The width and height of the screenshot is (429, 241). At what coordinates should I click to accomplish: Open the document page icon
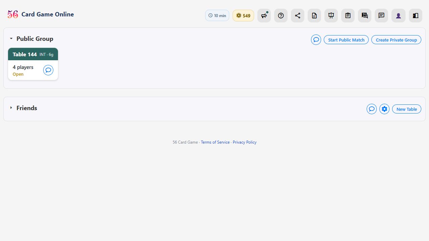[x=314, y=15]
